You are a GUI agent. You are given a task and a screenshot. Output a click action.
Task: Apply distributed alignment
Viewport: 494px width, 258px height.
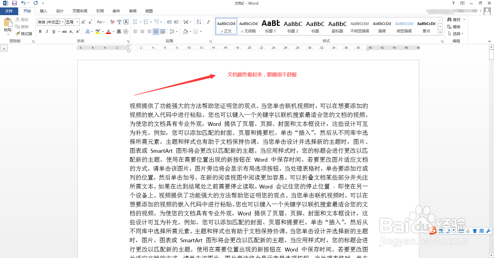pos(163,31)
